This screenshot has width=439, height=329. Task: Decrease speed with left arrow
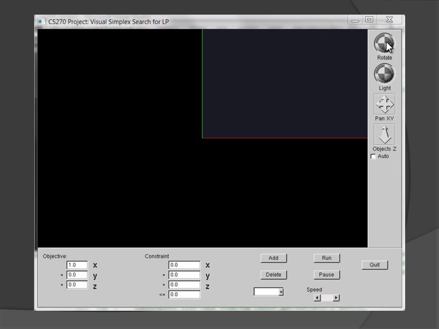317,297
